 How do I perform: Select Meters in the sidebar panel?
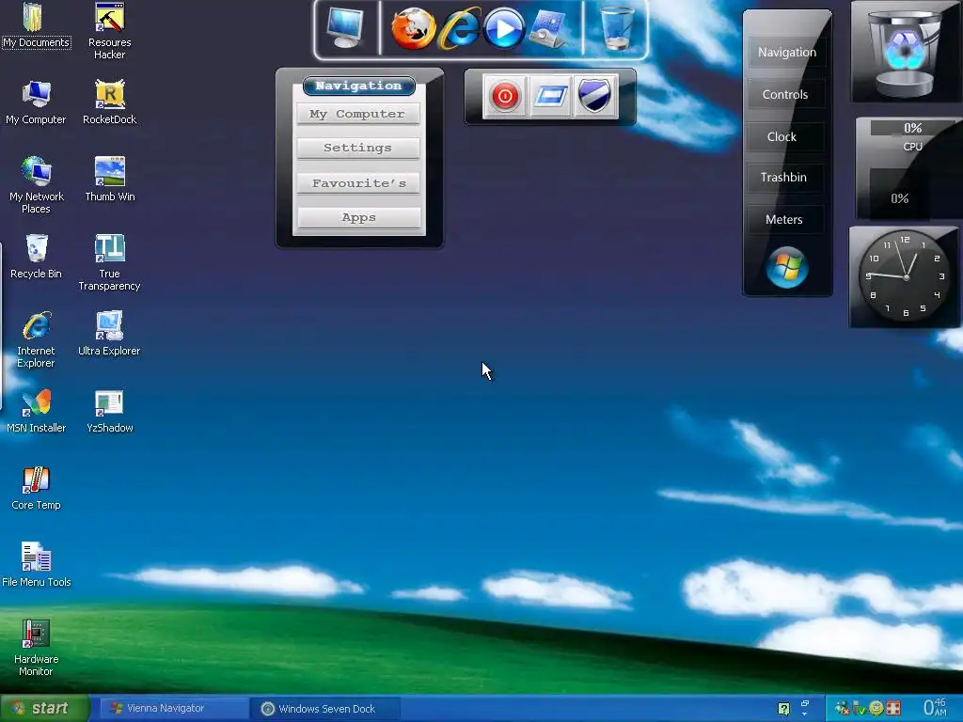(784, 219)
